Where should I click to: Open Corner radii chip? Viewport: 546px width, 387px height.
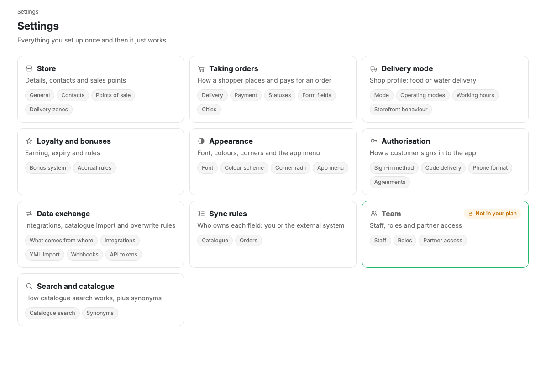[290, 168]
